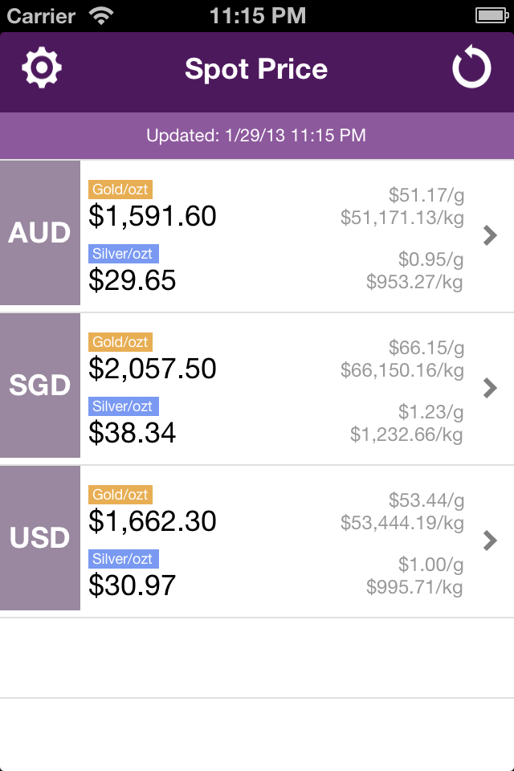
Task: Expand the USD row chevron
Action: [x=489, y=540]
